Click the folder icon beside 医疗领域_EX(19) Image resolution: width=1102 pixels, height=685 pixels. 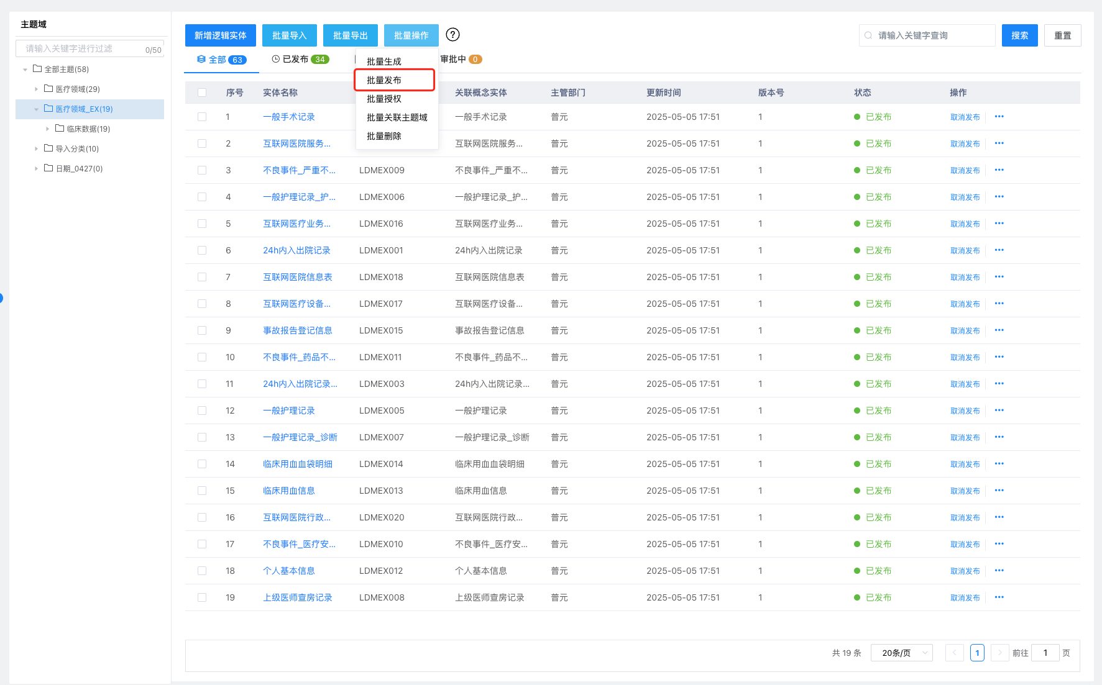[x=49, y=108]
